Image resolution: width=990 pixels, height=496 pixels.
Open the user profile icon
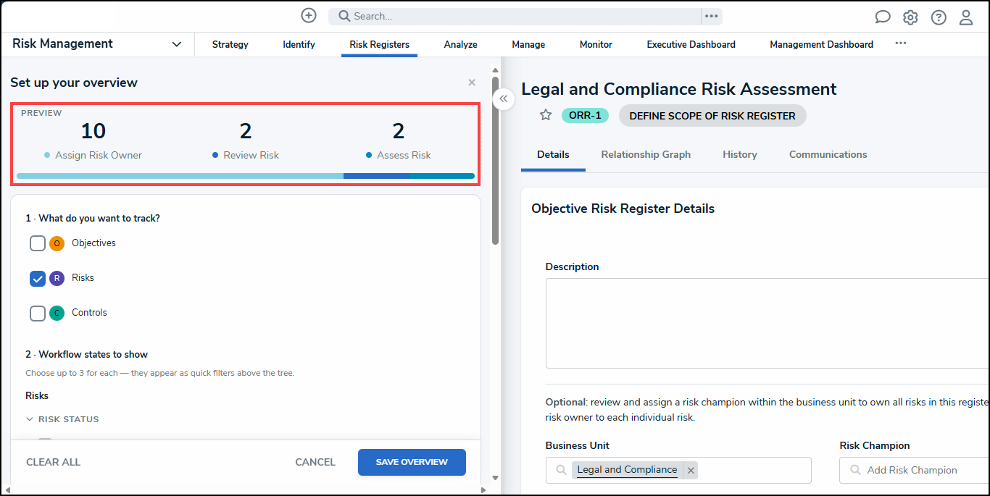[x=966, y=17]
